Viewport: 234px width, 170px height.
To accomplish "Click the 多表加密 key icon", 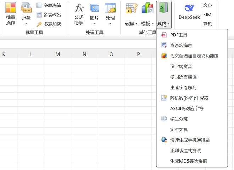I will pyautogui.click(x=39, y=24).
